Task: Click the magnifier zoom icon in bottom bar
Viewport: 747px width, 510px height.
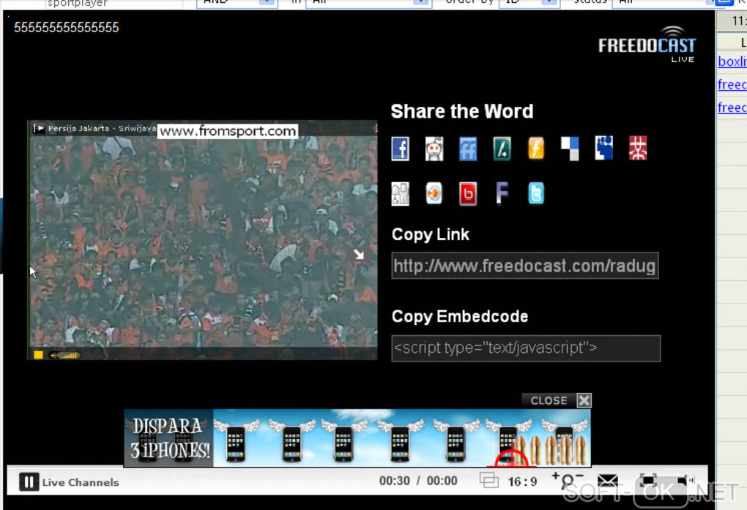Action: click(x=567, y=481)
